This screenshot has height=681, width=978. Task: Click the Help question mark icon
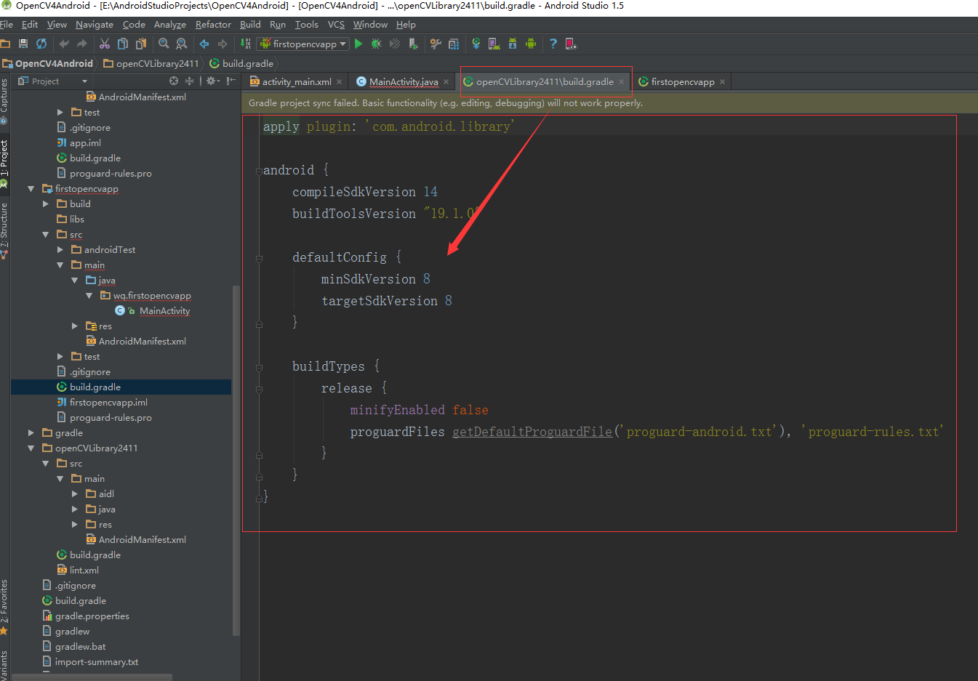(553, 44)
